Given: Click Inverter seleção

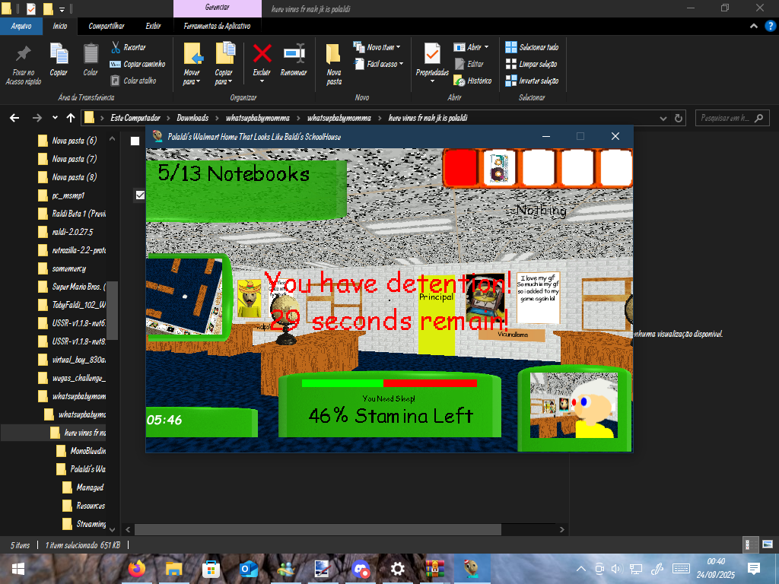Looking at the screenshot, I should (x=532, y=81).
